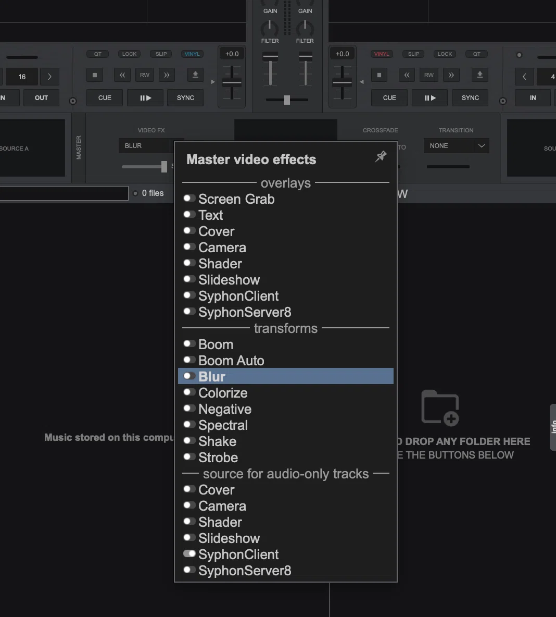Toggle left deck SLIP mode
556x617 pixels.
click(161, 54)
